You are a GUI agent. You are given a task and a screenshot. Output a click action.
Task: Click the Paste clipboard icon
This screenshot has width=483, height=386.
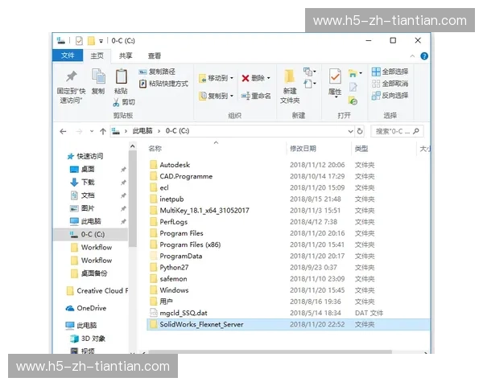(x=122, y=78)
